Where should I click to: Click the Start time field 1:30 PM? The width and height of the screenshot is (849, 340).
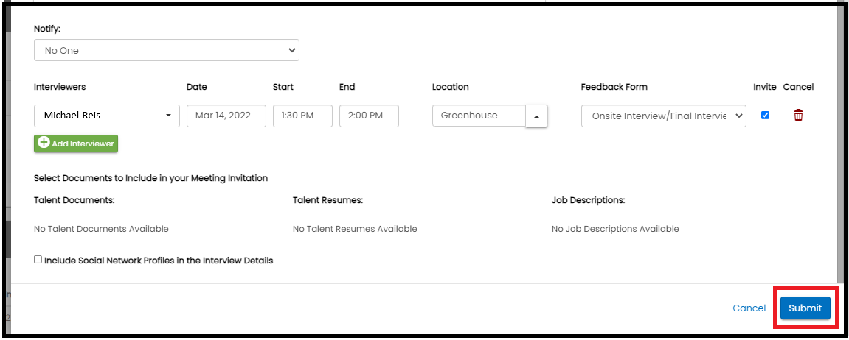coord(302,116)
